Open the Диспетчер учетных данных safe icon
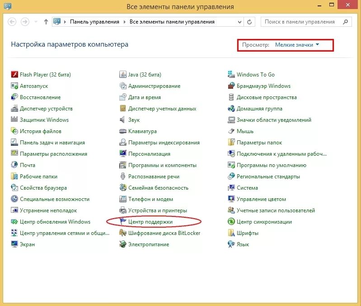The width and height of the screenshot is (361, 306). pyautogui.click(x=123, y=108)
